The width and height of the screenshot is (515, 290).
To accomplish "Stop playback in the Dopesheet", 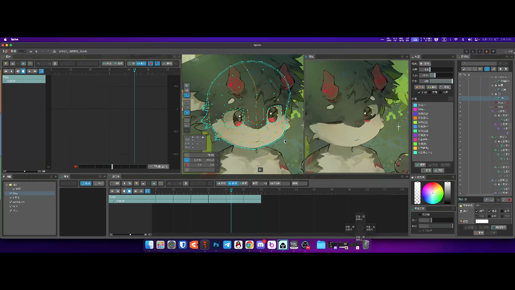I will tap(129, 191).
